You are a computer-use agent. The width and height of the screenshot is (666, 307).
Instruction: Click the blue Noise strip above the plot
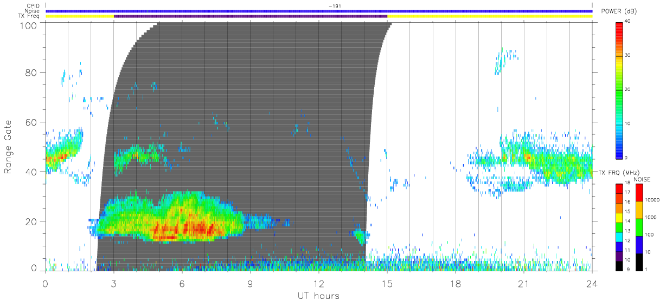[x=319, y=11]
